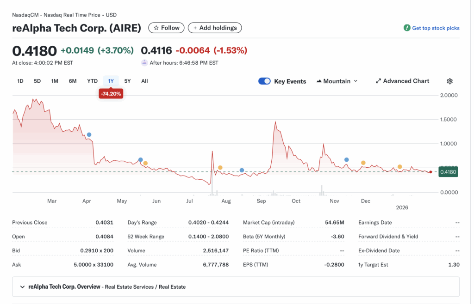Disable the Key Events switch

tap(264, 81)
